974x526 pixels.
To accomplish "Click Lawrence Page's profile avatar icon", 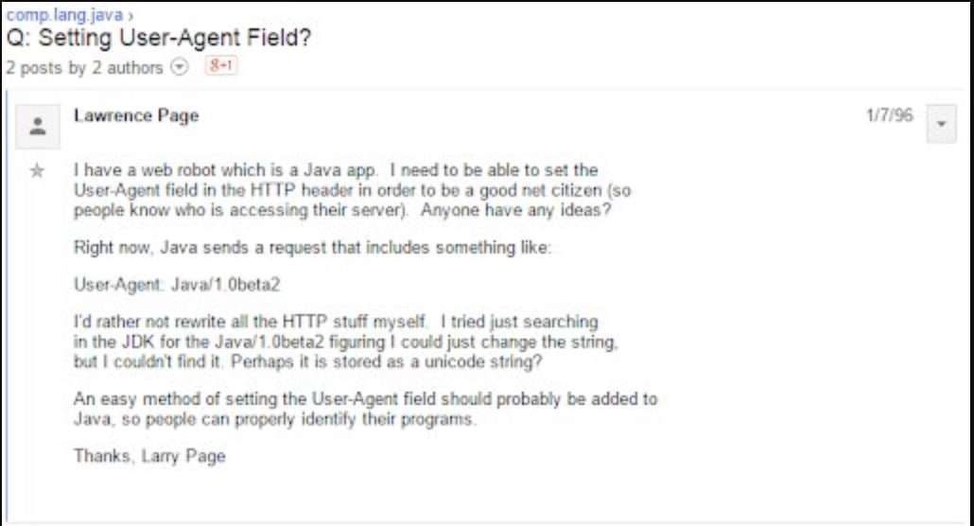I will (38, 126).
